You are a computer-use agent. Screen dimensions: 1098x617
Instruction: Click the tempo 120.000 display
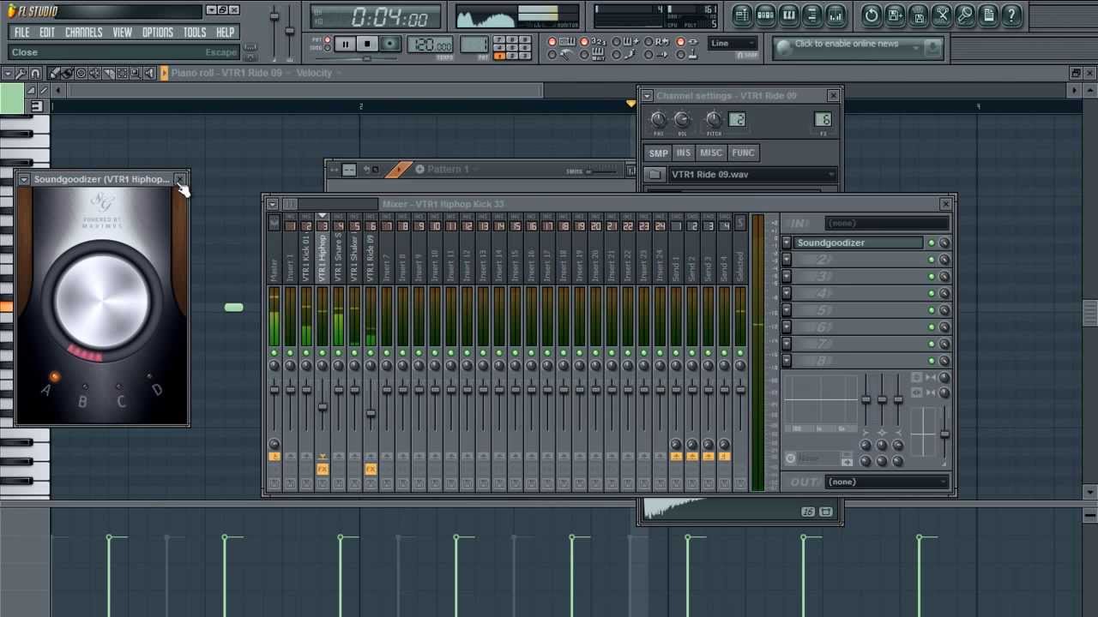click(430, 44)
